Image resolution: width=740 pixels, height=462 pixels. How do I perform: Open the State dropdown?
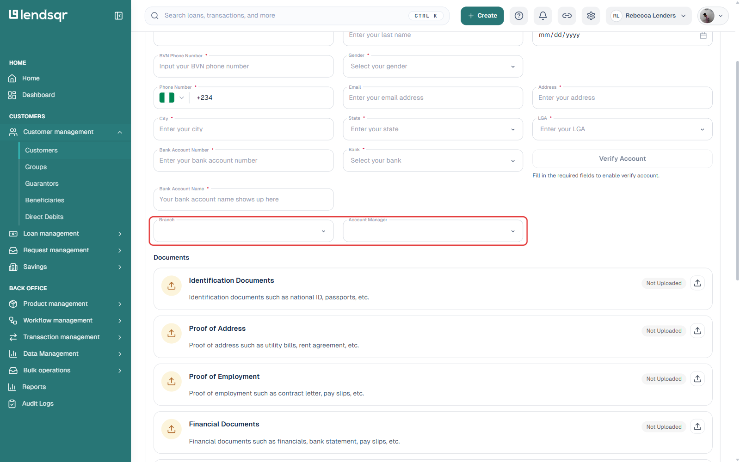tap(433, 129)
